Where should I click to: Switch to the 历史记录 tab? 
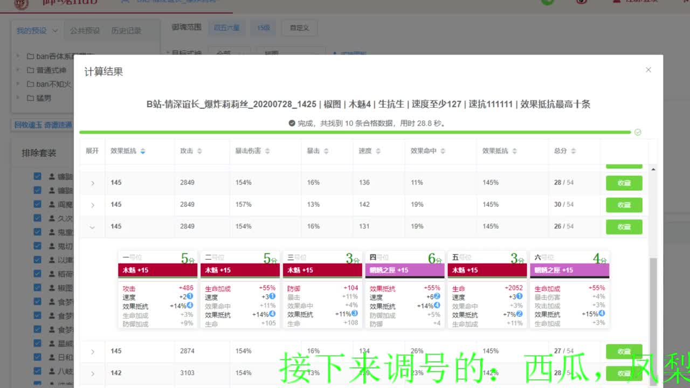126,31
